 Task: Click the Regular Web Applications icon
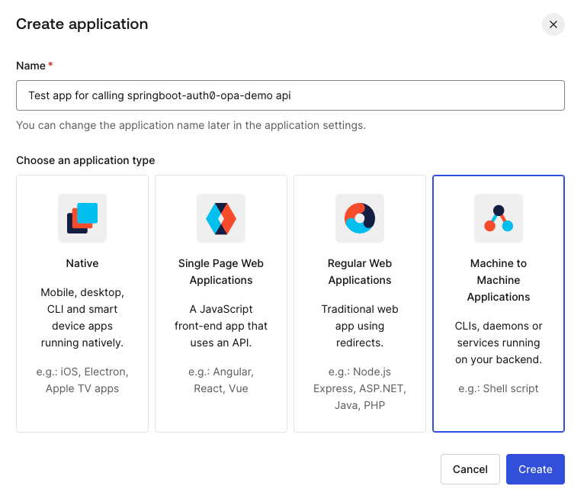[360, 218]
